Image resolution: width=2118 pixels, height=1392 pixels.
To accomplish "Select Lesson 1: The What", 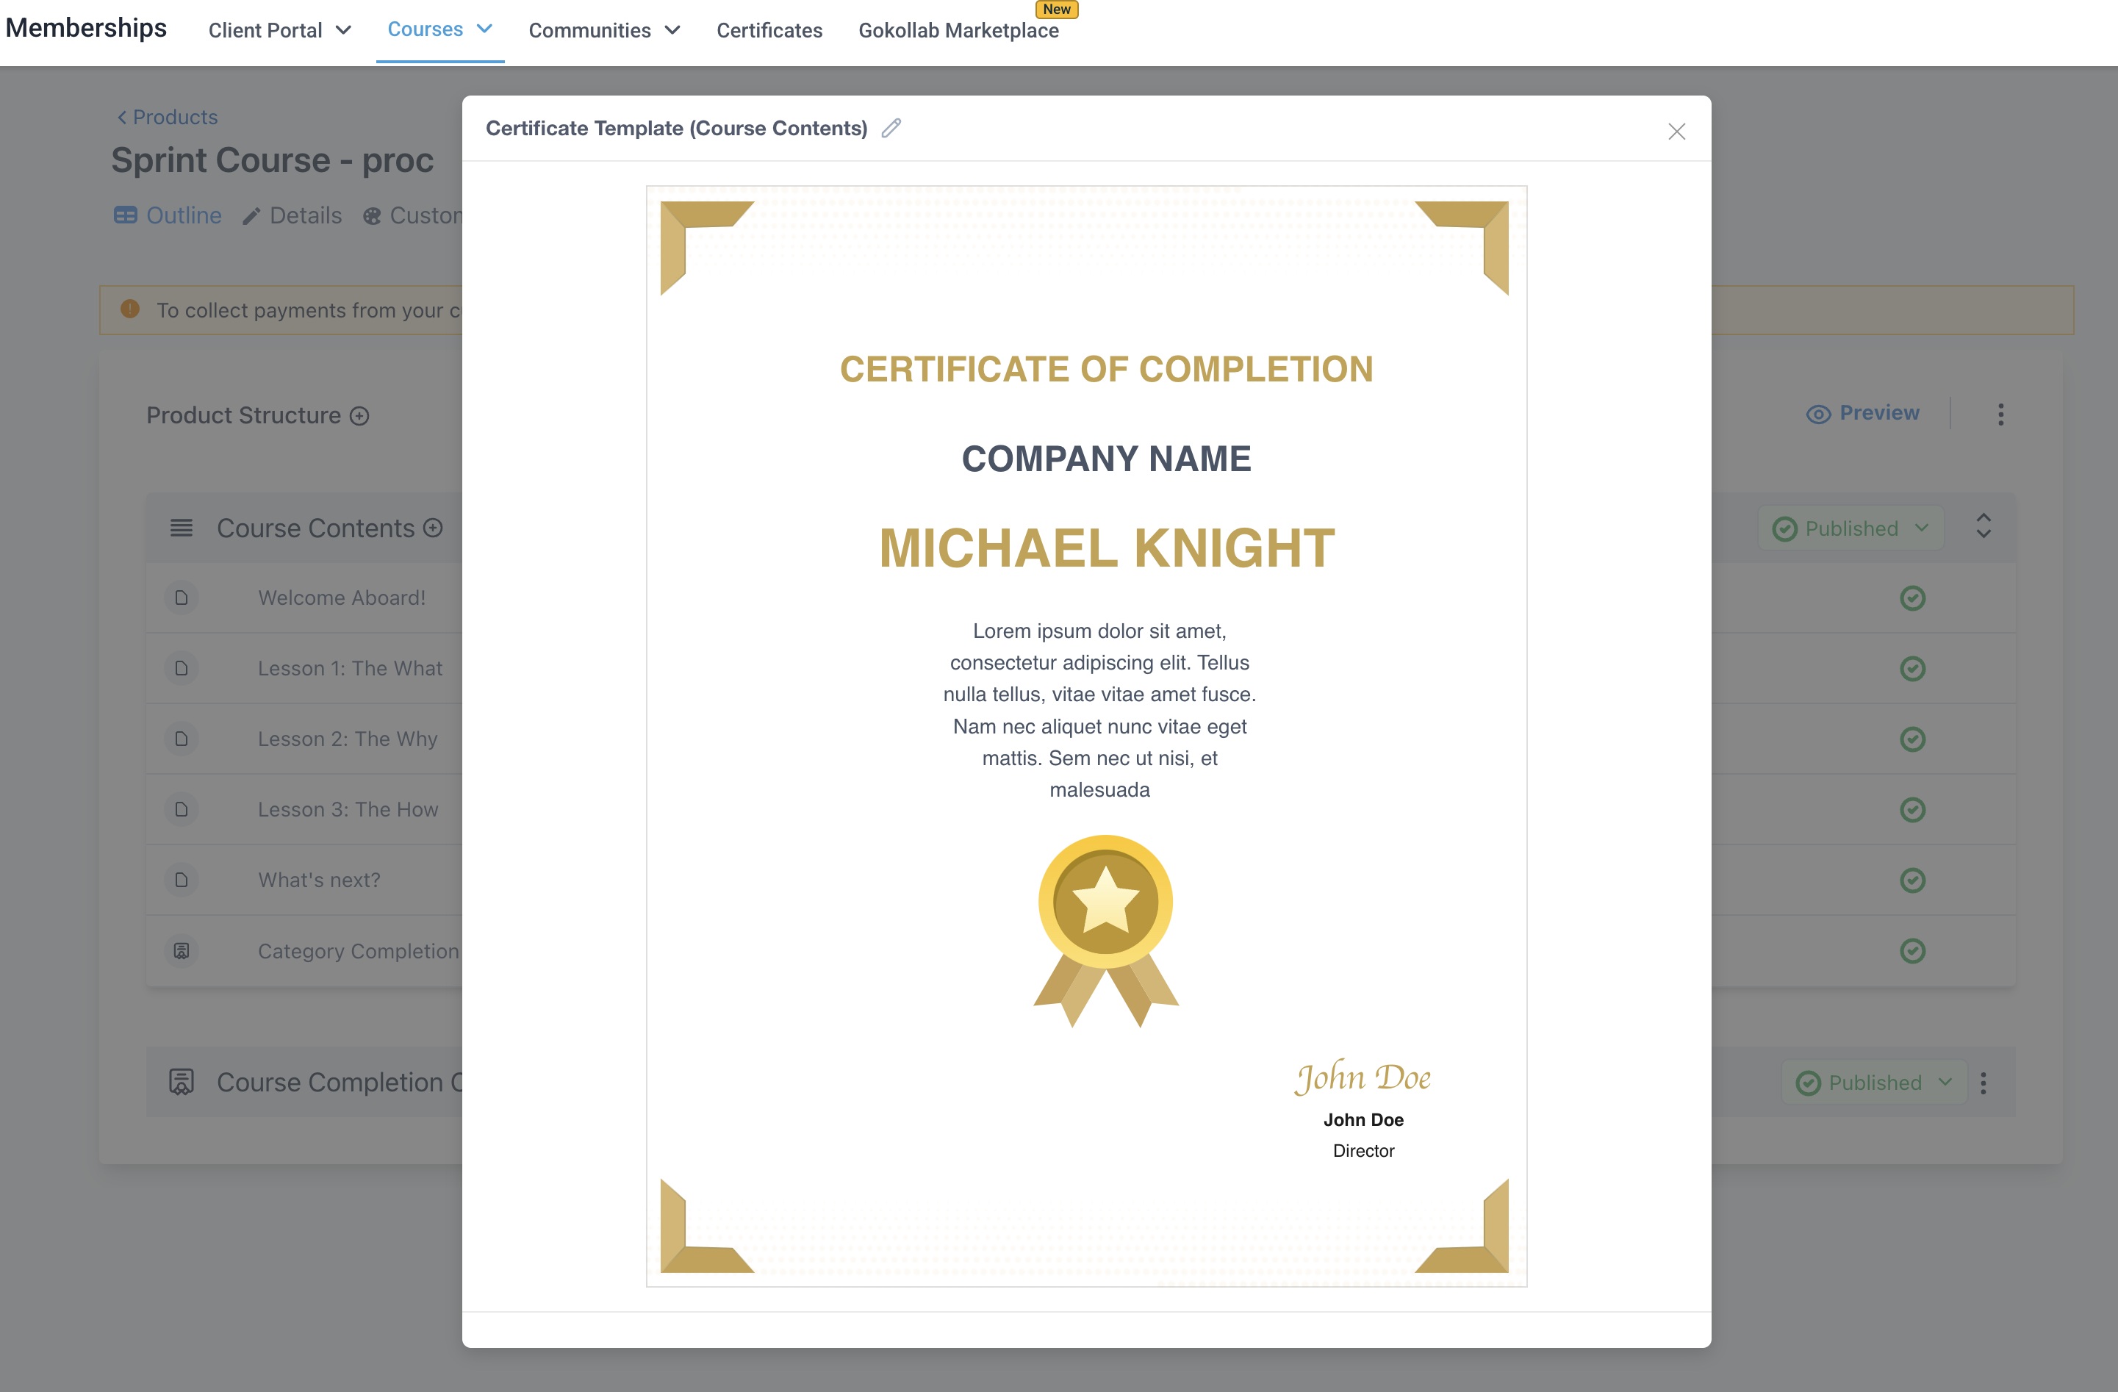I will [350, 668].
